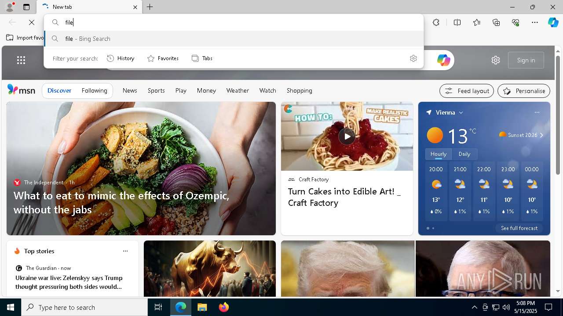Go to the msn logo home
Viewport: 563px width, 316px height.
coord(21,90)
